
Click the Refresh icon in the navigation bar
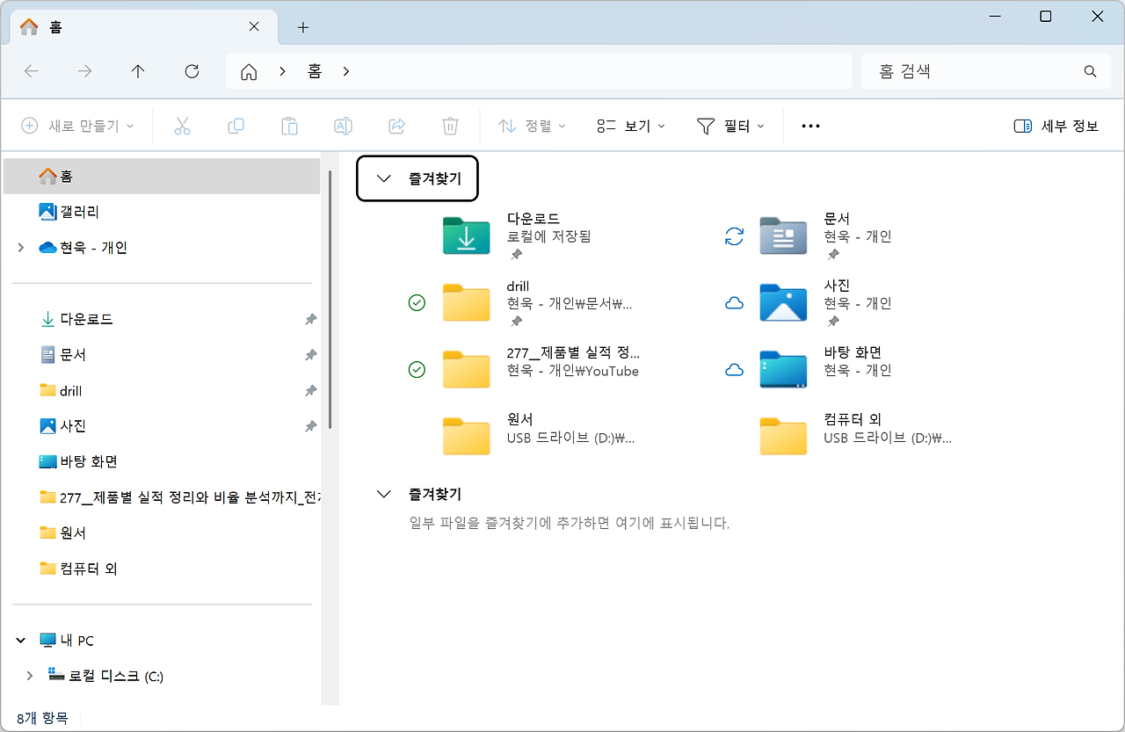pyautogui.click(x=192, y=71)
